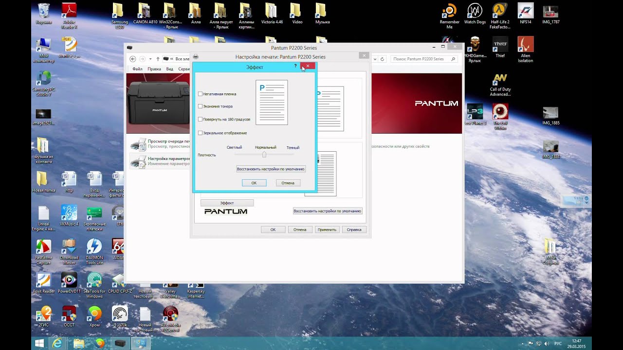Launch Thief desktop shortcut
Viewport: 623px width, 350px height.
[500, 47]
